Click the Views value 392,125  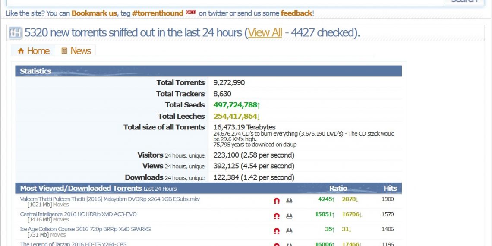(x=254, y=166)
